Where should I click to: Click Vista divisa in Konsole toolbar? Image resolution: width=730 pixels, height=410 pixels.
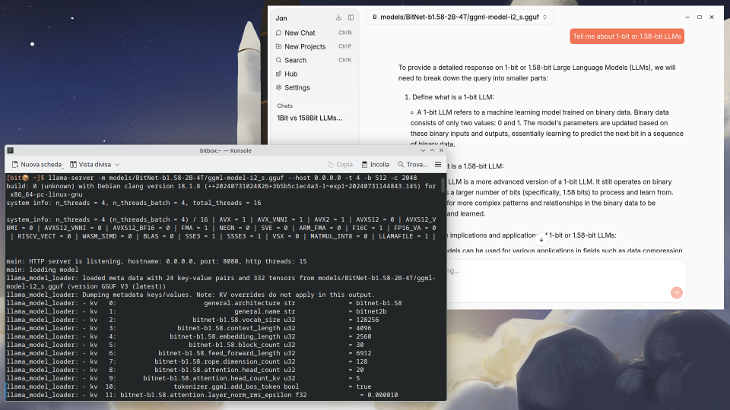pyautogui.click(x=90, y=165)
